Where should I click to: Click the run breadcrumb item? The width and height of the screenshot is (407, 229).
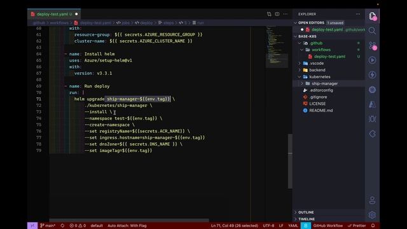tap(200, 23)
